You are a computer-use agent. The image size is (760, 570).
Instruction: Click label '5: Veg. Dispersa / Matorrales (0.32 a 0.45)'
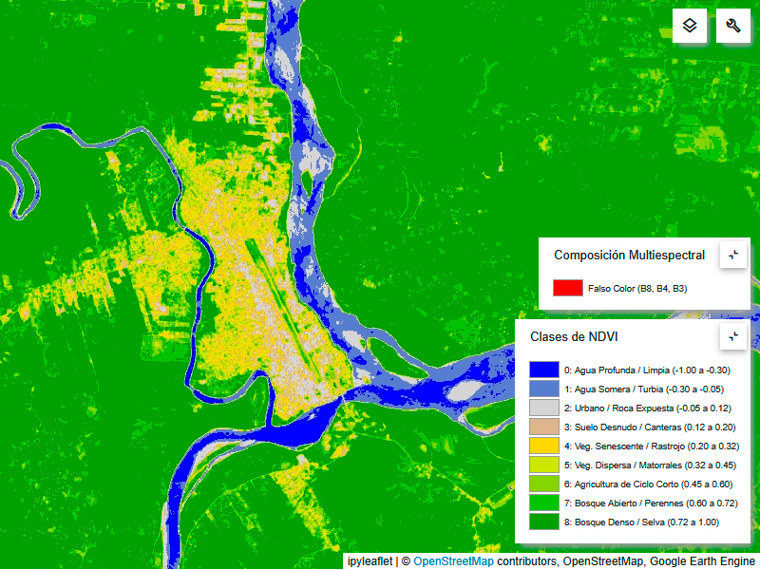[x=650, y=465]
